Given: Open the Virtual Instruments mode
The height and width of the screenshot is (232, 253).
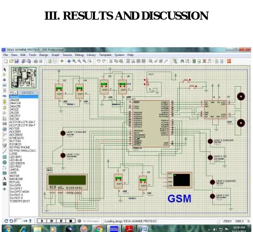Looking at the screenshot, I should click(x=5, y=145).
